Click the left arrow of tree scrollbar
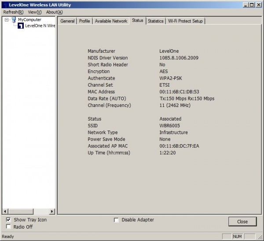The width and height of the screenshot is (264, 241). 5,211
